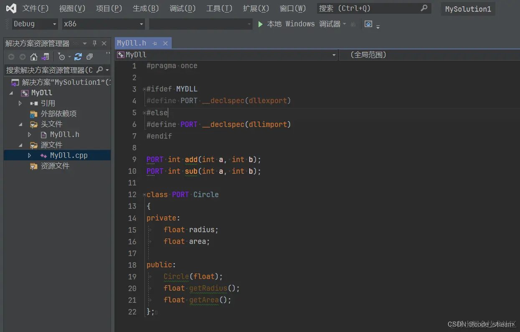Click the back navigation arrow in Solution Explorer
The image size is (520, 332).
(x=11, y=57)
